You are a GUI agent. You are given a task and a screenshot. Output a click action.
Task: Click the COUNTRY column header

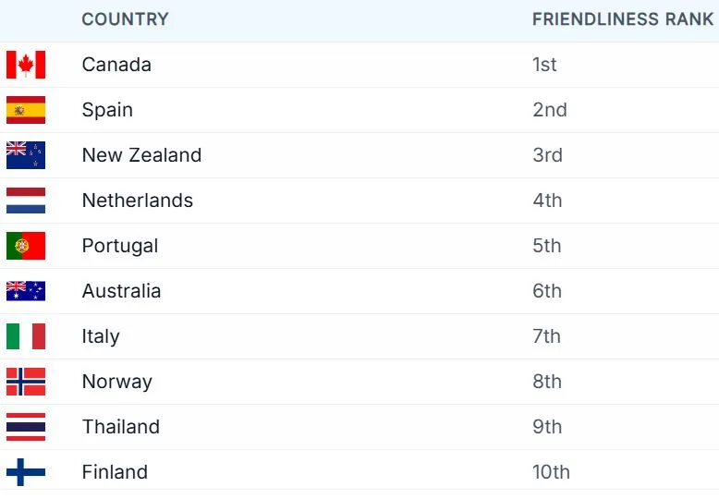click(x=125, y=19)
